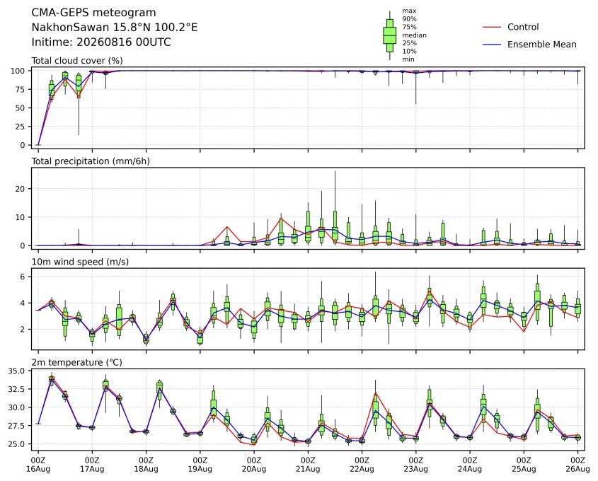This screenshot has height=481, width=598.
Task: Click the '90%' legend label
Action: tap(409, 19)
